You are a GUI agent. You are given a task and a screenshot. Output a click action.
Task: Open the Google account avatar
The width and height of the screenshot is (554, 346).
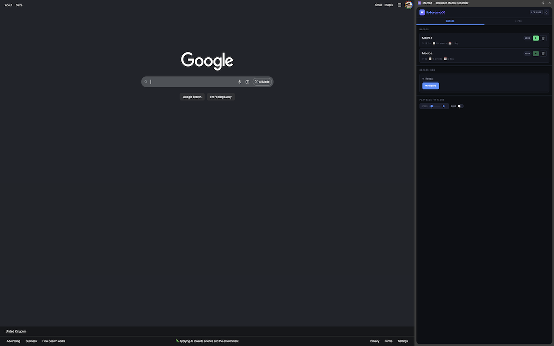tap(409, 5)
